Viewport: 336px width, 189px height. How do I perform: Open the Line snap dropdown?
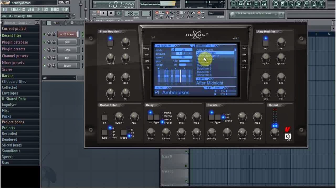[216, 13]
